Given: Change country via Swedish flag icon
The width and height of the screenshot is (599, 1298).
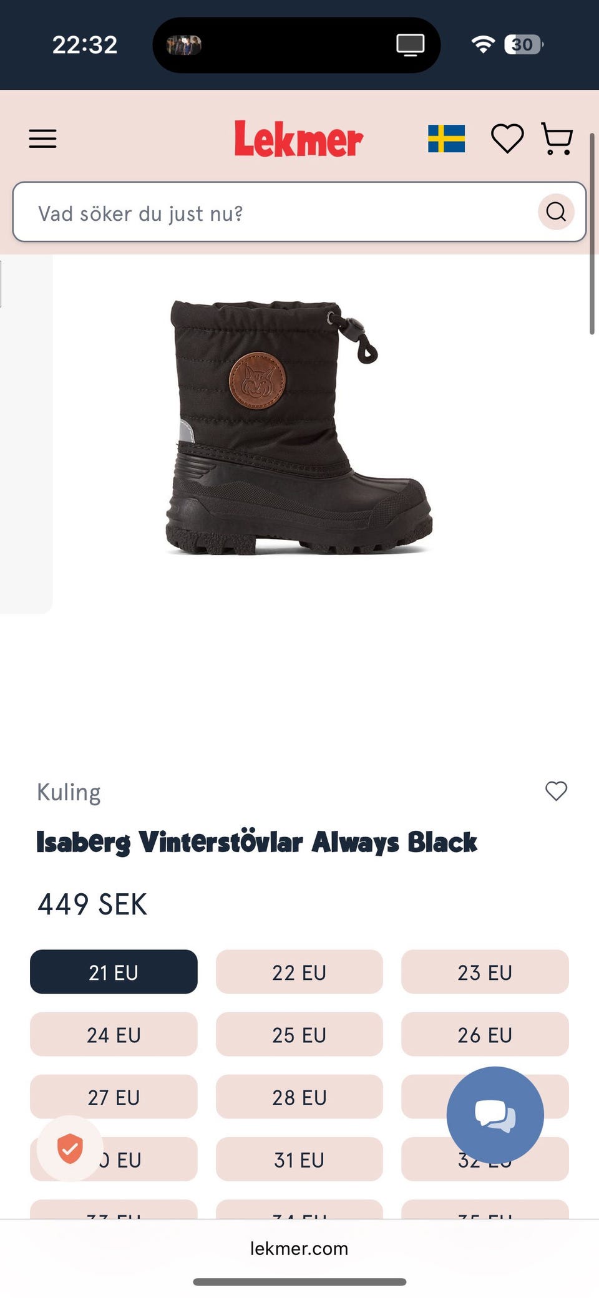Looking at the screenshot, I should click(446, 138).
